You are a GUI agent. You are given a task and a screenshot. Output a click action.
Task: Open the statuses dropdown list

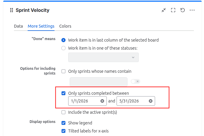point(103,57)
